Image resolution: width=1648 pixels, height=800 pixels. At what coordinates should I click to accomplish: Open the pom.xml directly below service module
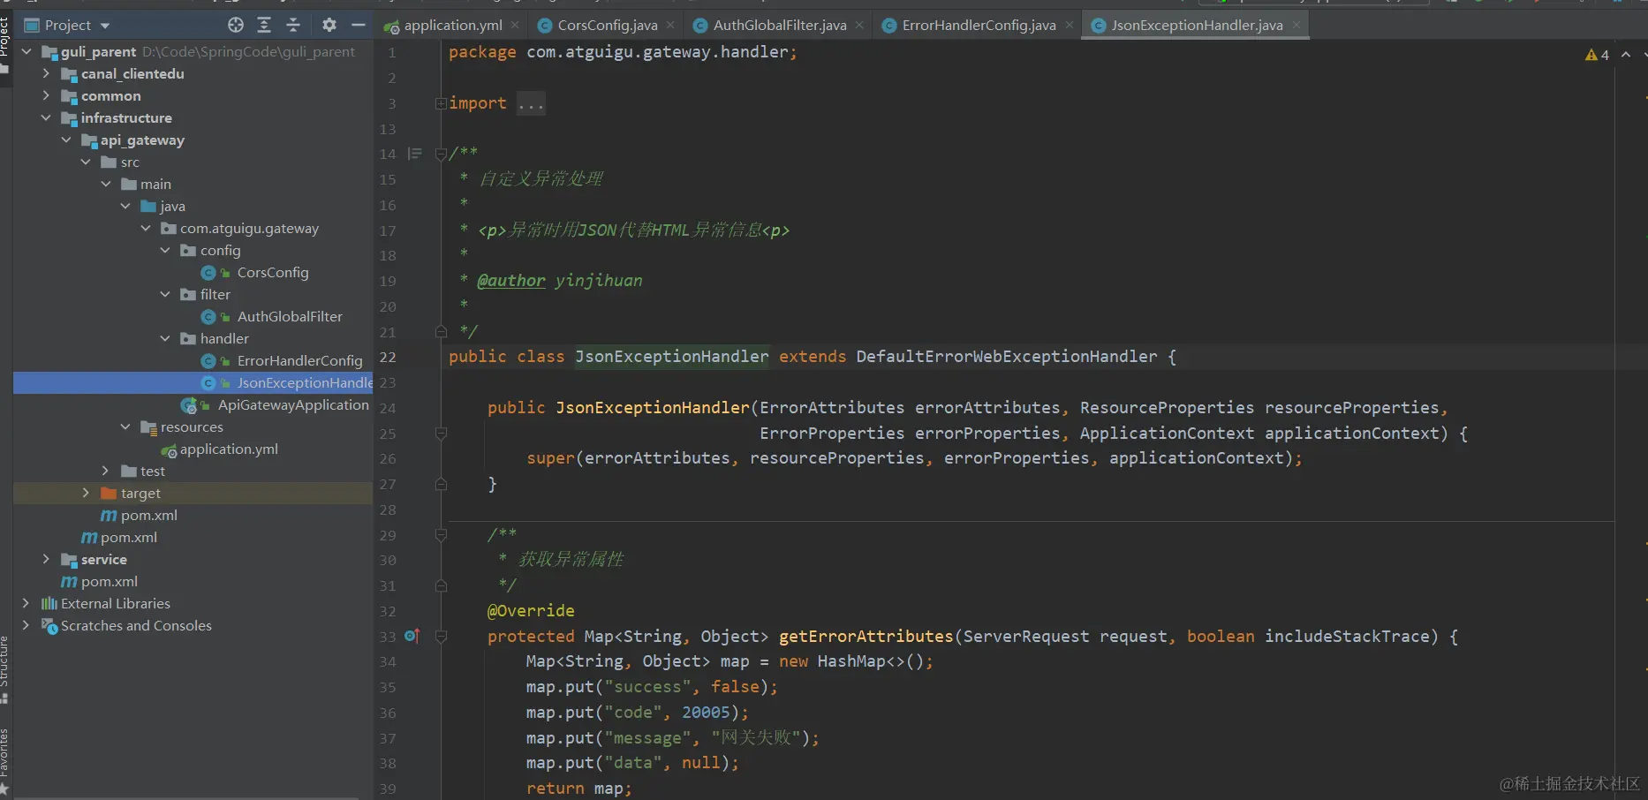109,582
